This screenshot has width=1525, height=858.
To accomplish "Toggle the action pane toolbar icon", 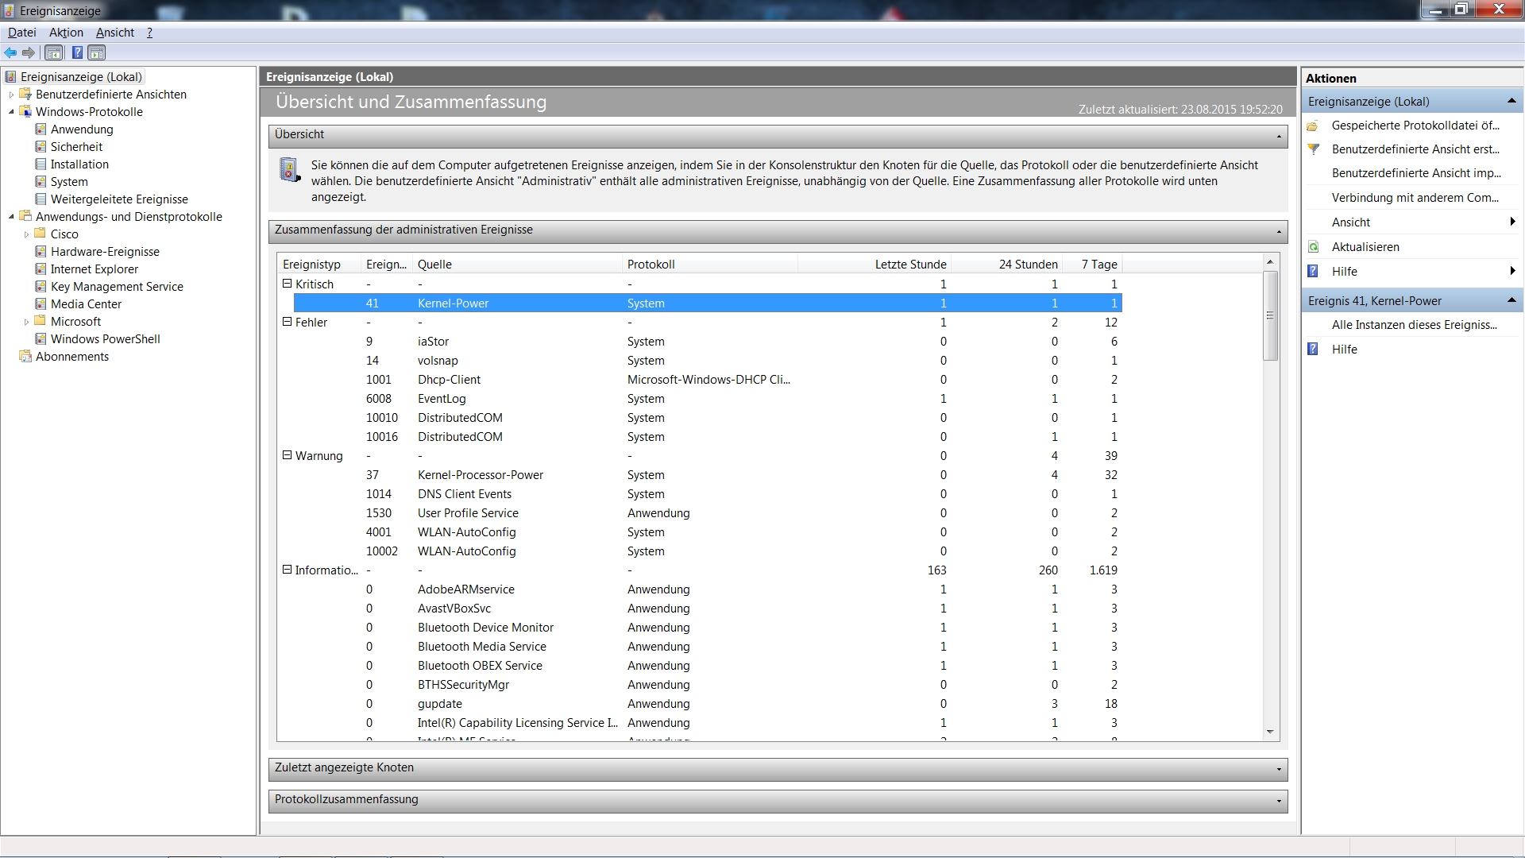I will point(97,52).
